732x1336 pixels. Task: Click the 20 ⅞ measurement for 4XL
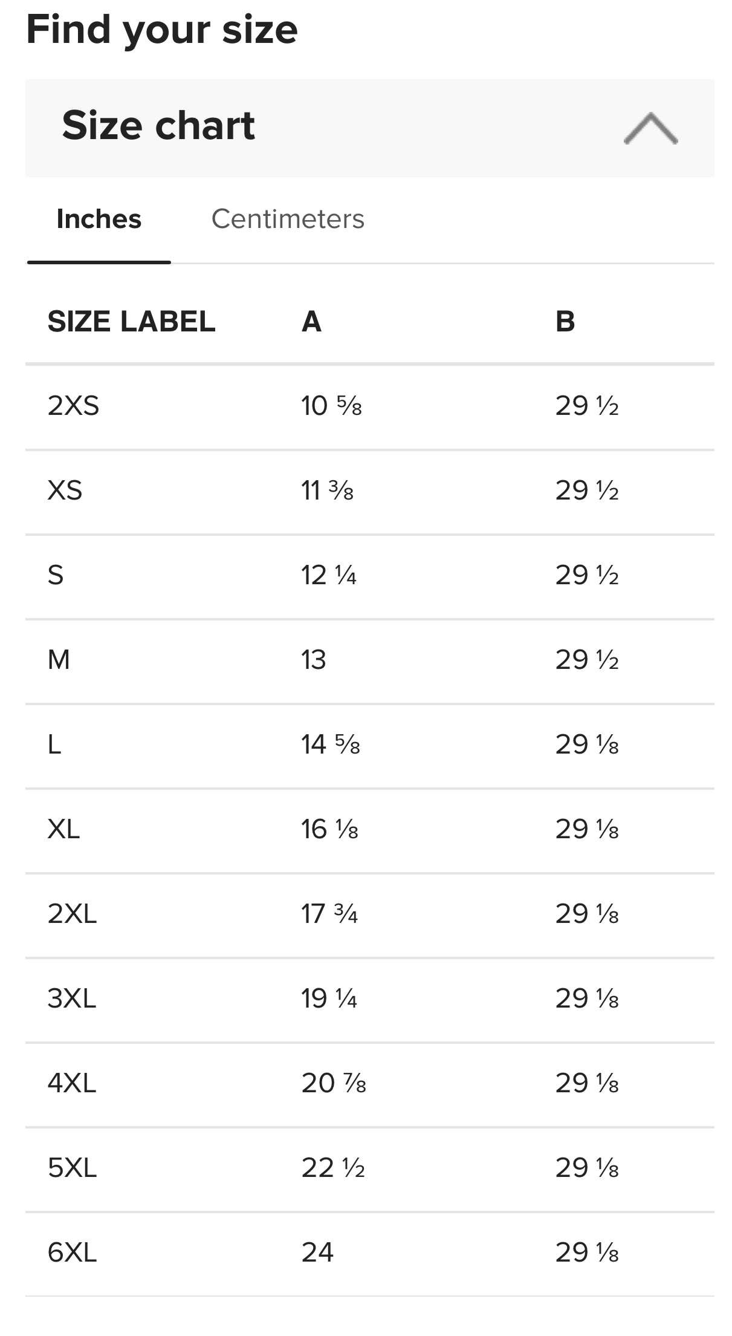(334, 1083)
